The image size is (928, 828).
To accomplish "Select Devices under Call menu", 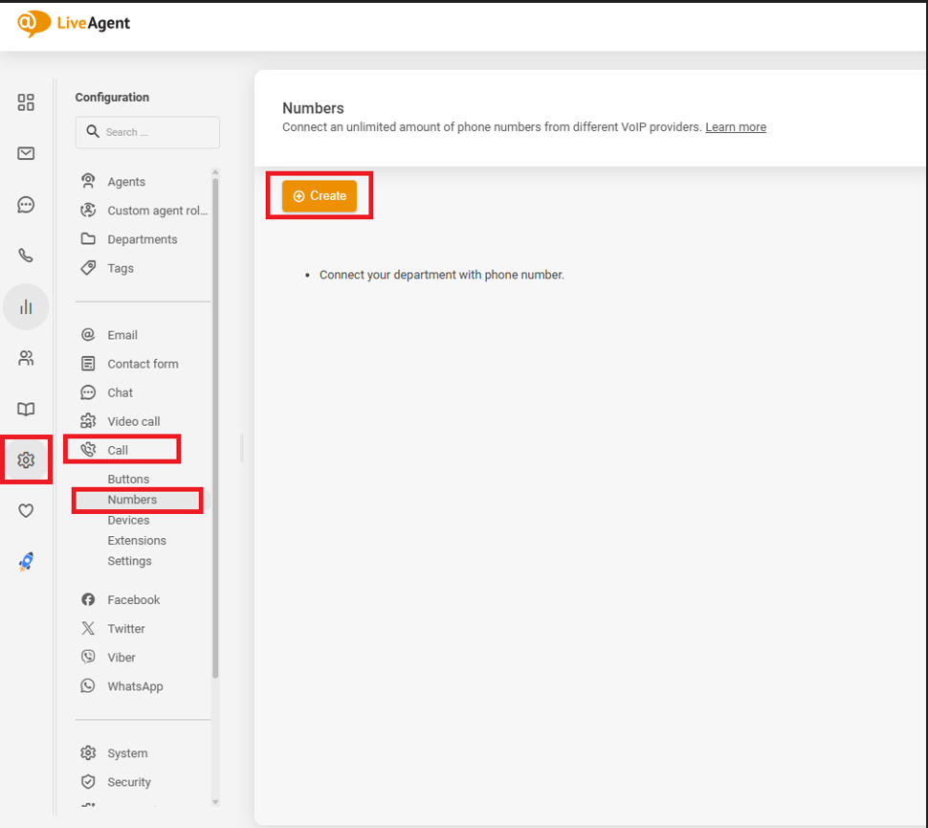I will (x=128, y=520).
